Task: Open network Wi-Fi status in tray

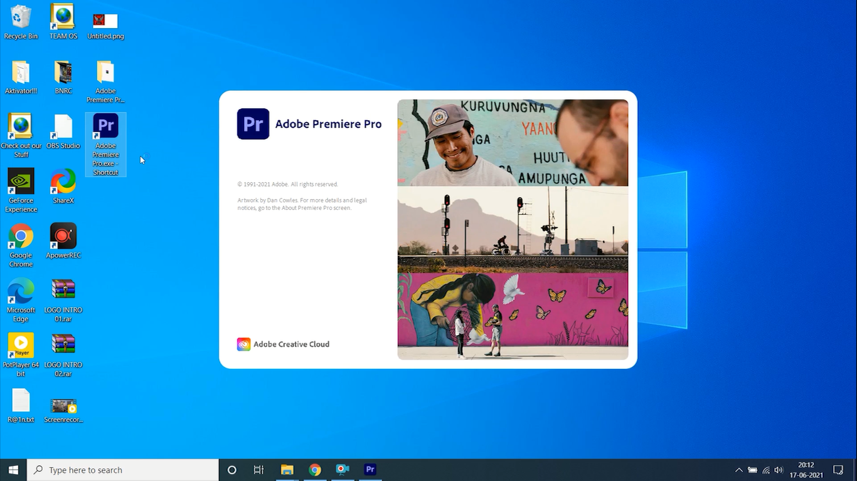Action: pyautogui.click(x=766, y=470)
